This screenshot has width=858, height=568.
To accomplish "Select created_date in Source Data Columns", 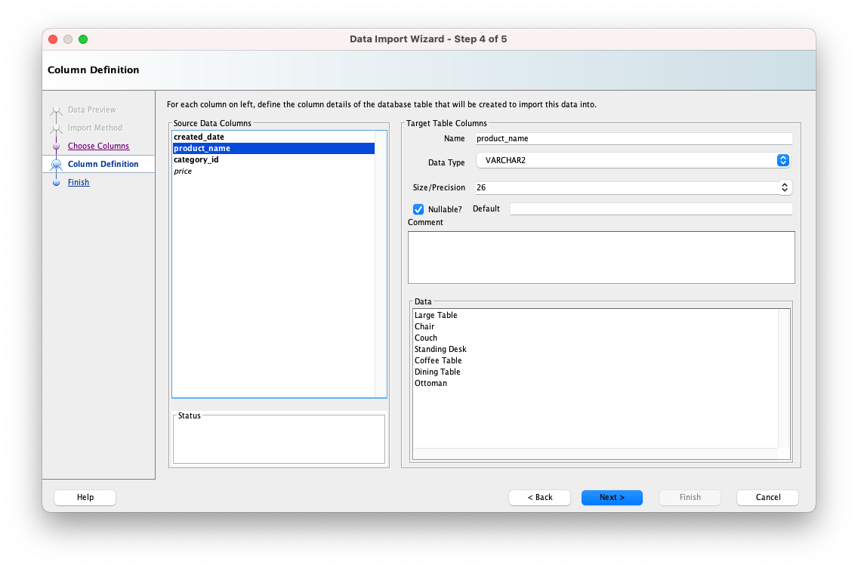I will click(199, 137).
